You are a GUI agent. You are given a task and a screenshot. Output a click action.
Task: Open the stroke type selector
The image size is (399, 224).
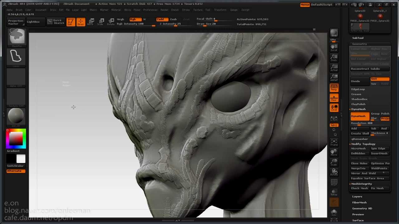tap(16, 57)
